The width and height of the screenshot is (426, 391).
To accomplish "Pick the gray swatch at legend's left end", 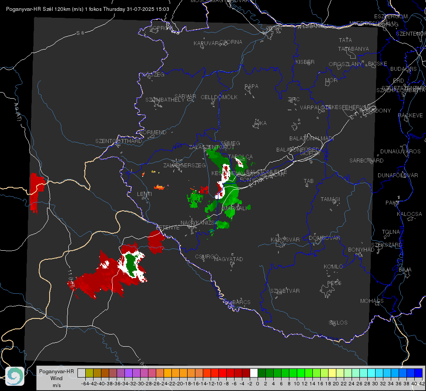I will pos(81,373).
